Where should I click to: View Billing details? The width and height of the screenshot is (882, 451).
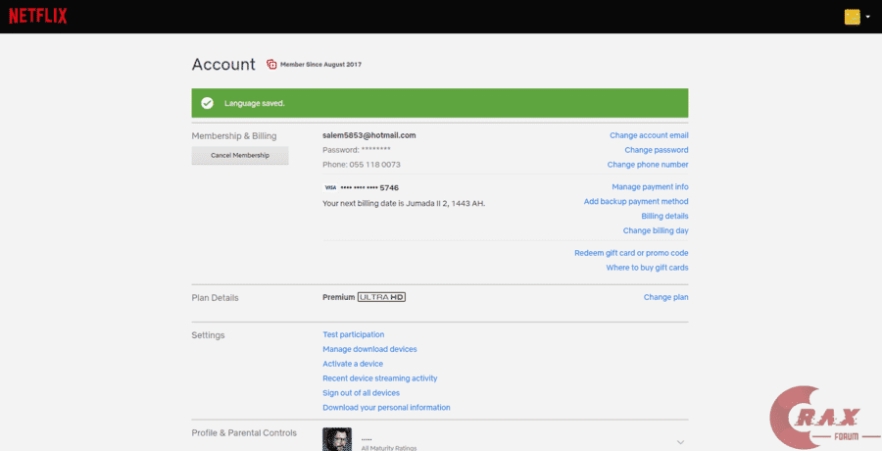point(664,216)
